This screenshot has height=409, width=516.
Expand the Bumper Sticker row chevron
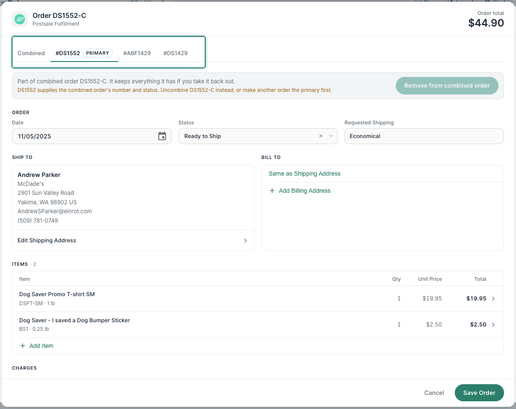[x=493, y=325]
